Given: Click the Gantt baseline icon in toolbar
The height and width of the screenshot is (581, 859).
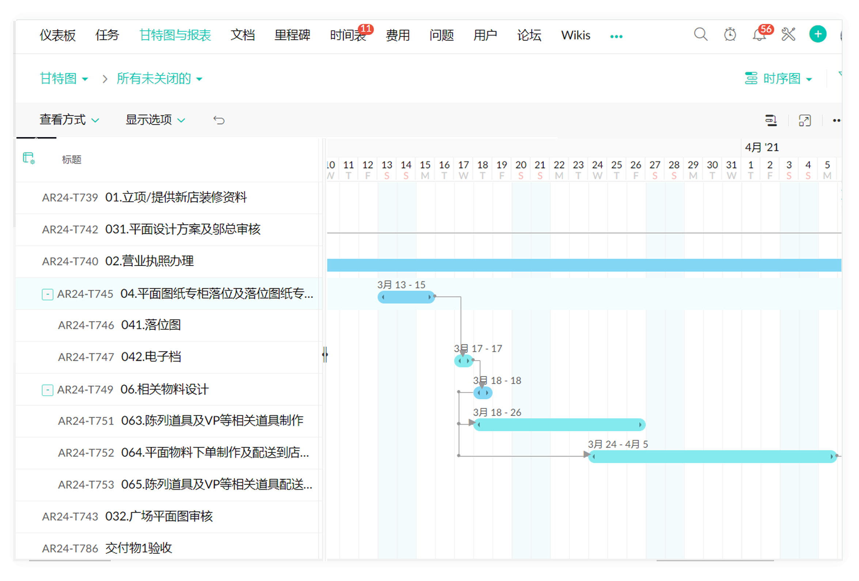Looking at the screenshot, I should click(771, 121).
